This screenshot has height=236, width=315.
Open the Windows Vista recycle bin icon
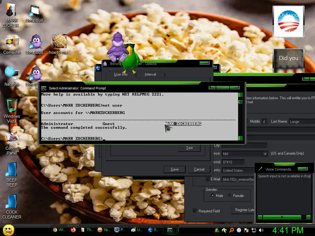click(12, 111)
